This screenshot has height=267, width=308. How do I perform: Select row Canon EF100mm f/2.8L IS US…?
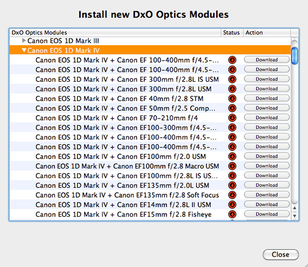click(150, 176)
